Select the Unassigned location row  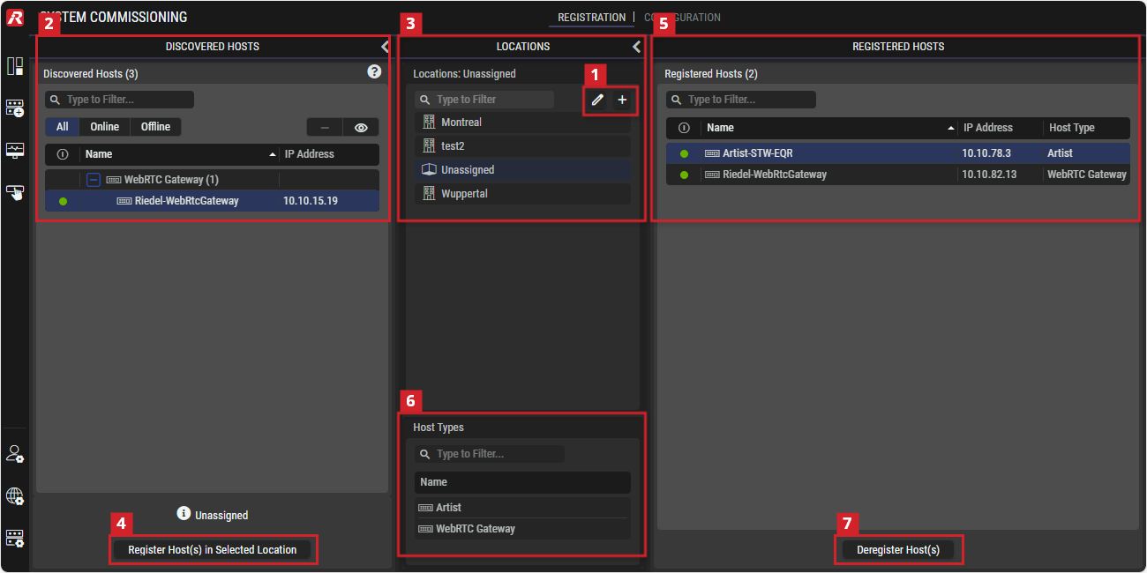coord(523,169)
